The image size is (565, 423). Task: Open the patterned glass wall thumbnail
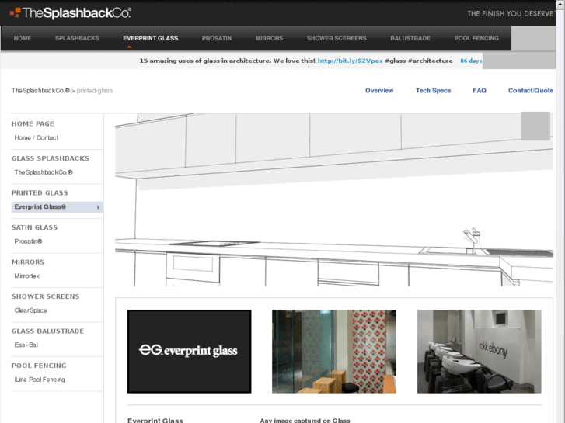point(333,352)
